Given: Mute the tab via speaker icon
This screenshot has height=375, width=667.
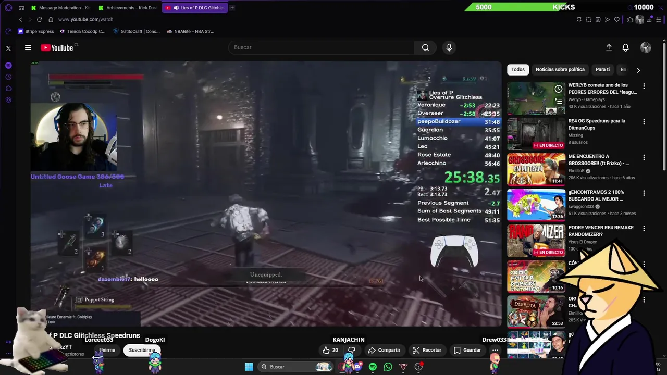Looking at the screenshot, I should click(x=176, y=8).
